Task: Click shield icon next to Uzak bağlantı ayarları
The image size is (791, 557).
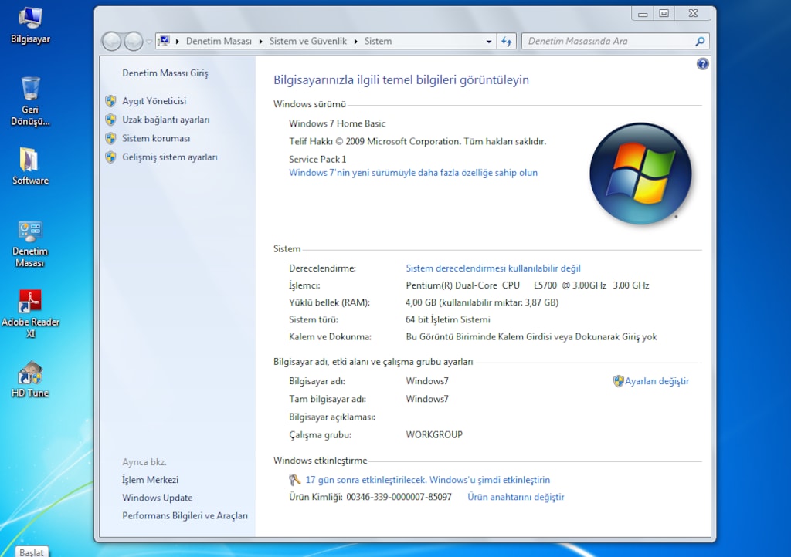Action: click(110, 120)
